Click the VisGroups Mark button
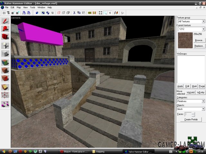 pyautogui.click(x=194, y=86)
